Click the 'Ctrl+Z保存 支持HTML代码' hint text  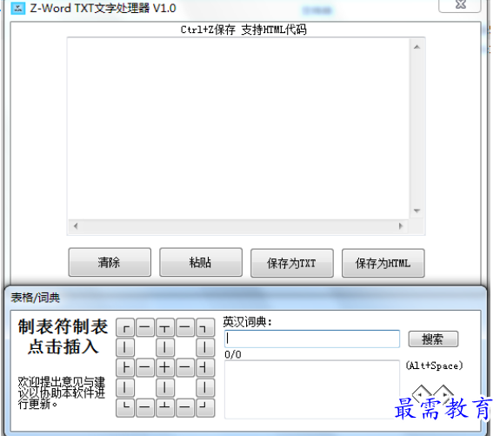[x=243, y=30]
